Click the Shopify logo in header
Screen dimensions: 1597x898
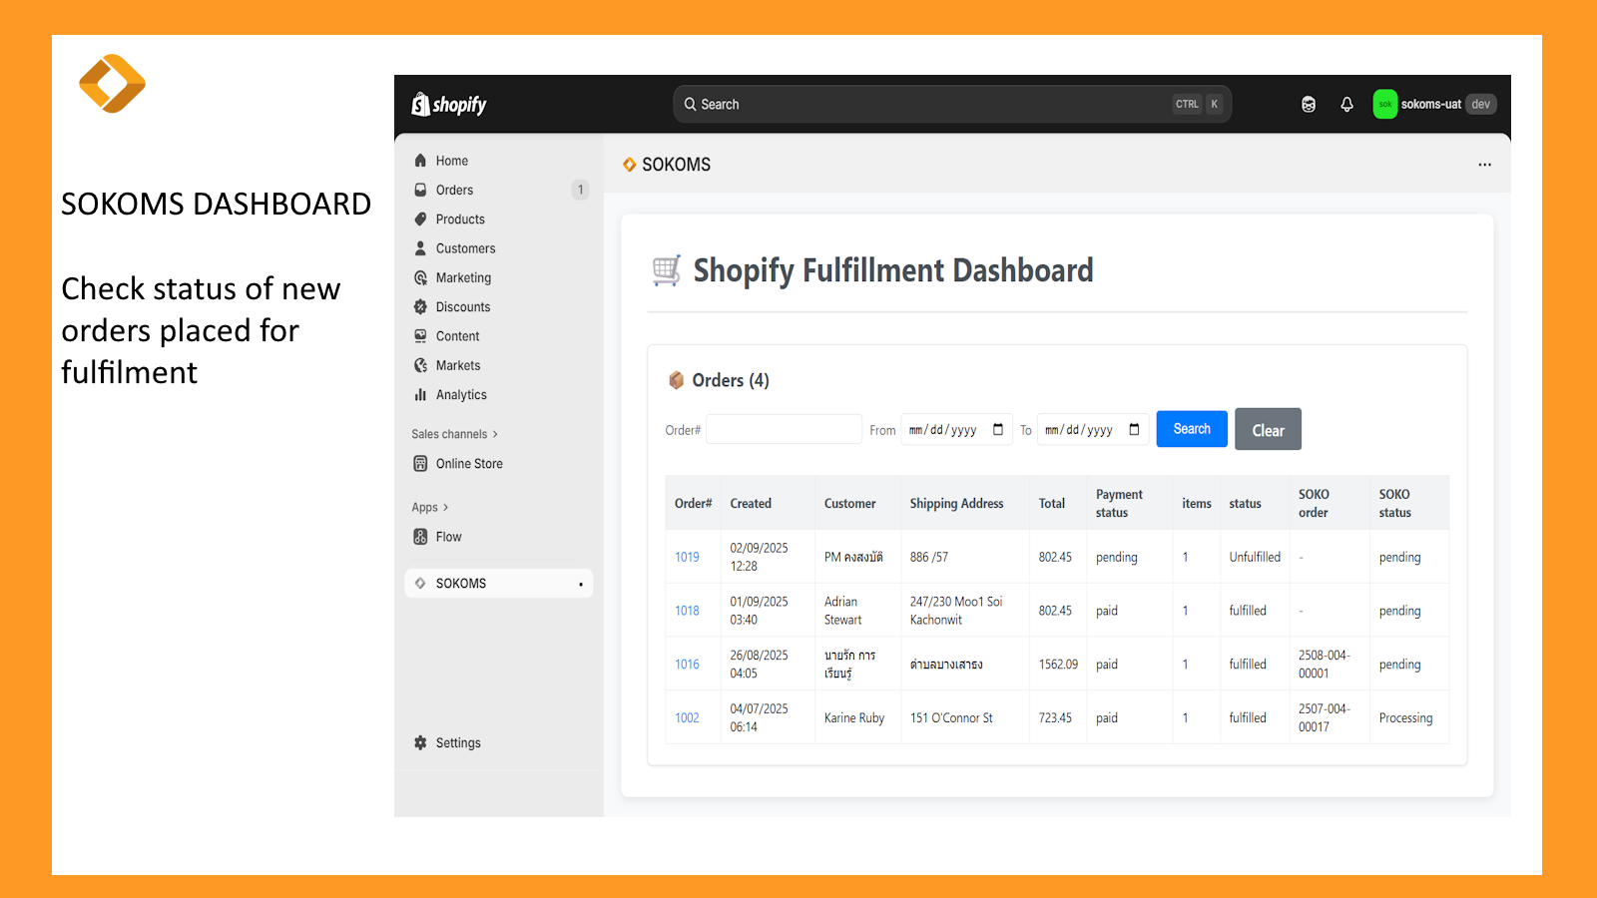coord(449,104)
